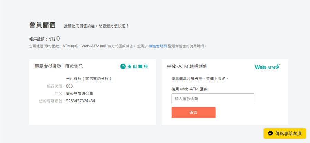Click the 會員儲值 page heading
This screenshot has width=310, height=143.
click(42, 25)
